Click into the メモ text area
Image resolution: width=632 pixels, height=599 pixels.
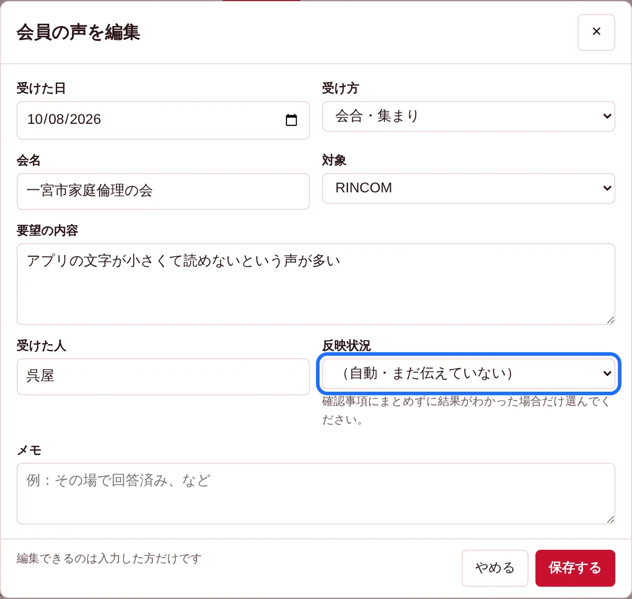point(316,494)
